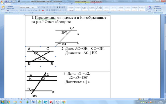Switch to the Вид tab
The width and height of the screenshot is (166, 104).
click(x=60, y=4)
